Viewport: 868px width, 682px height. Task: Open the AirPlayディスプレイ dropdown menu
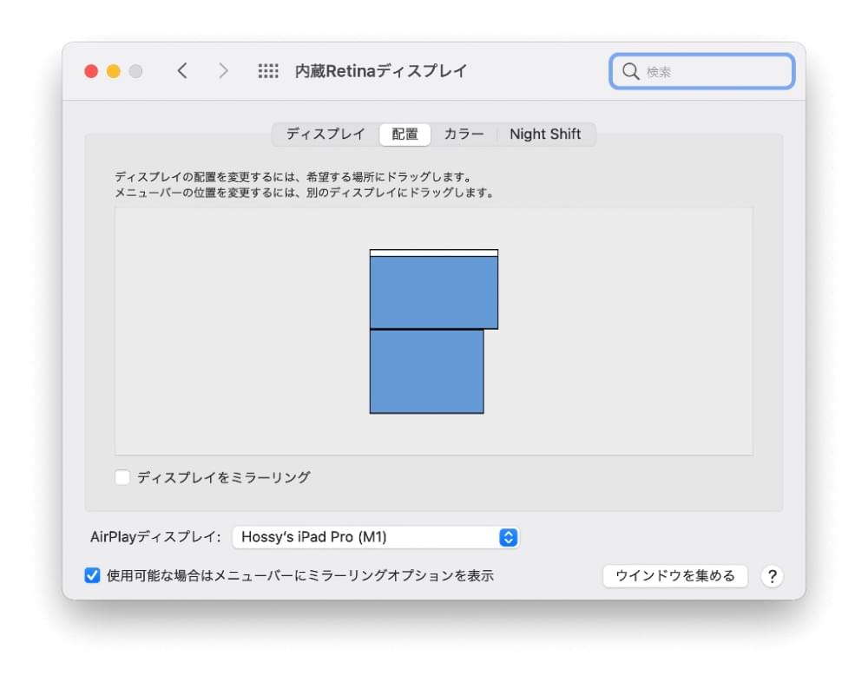[x=375, y=537]
